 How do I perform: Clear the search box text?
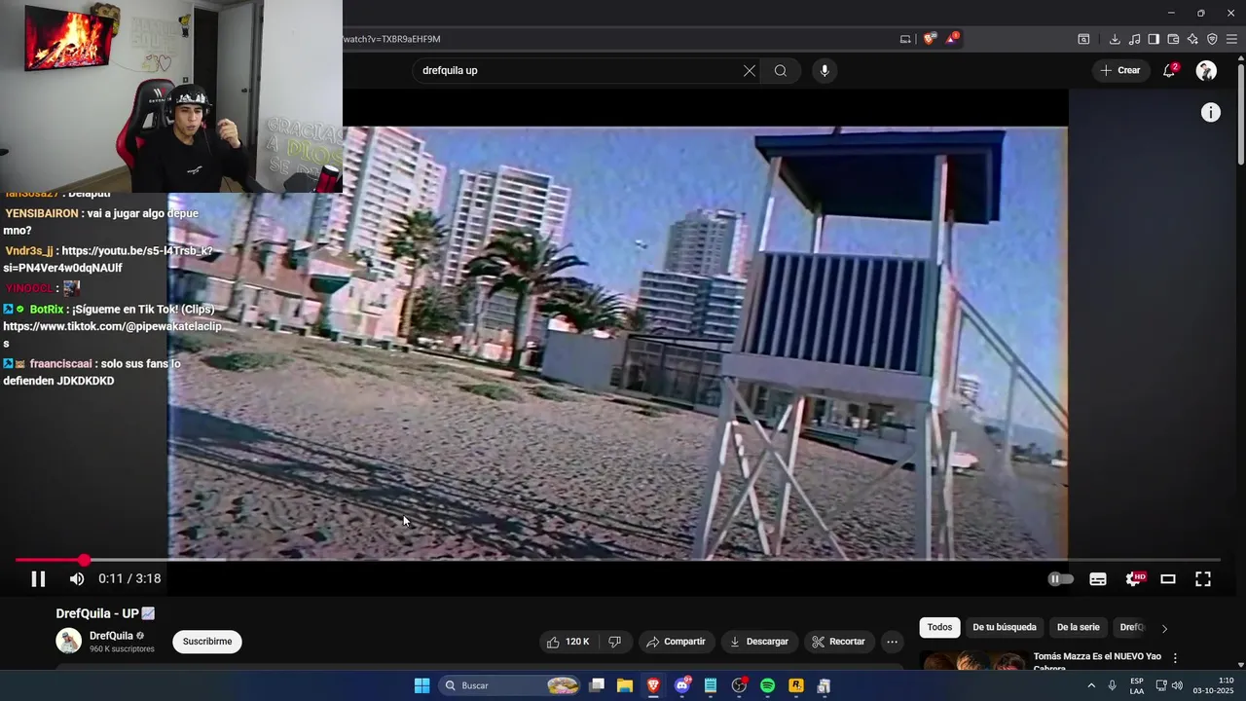coord(750,70)
